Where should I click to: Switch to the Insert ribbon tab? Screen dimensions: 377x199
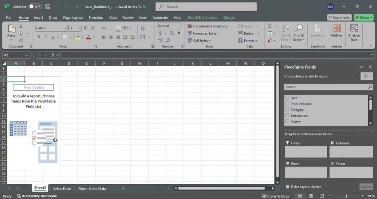pos(38,18)
